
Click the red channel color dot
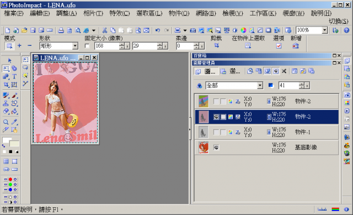(10, 180)
